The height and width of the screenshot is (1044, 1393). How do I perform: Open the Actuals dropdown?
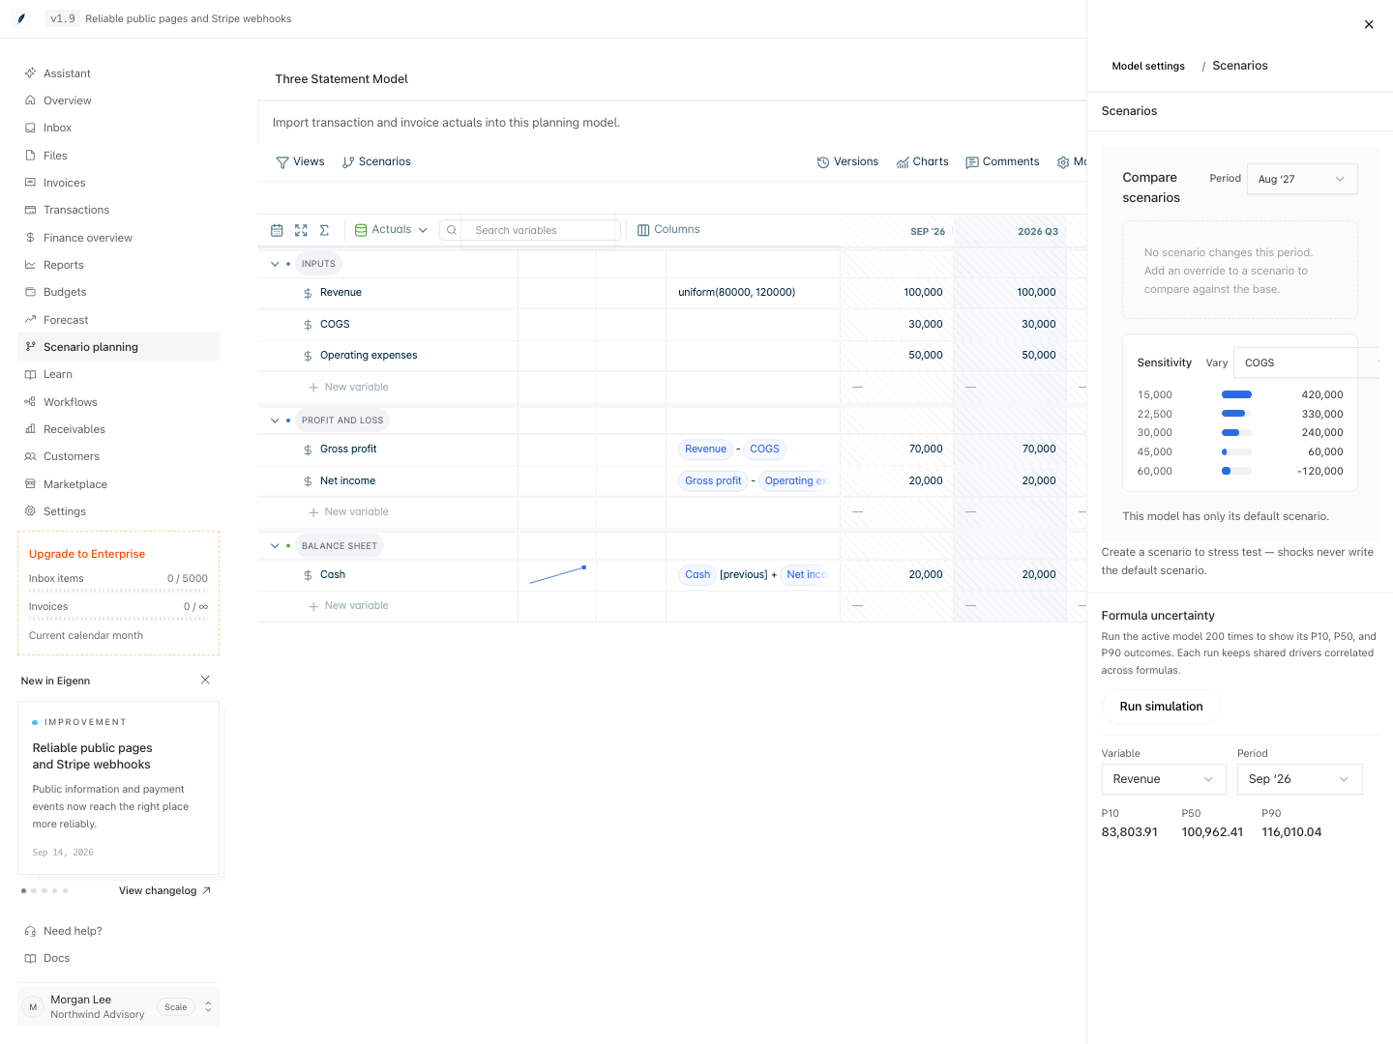click(x=391, y=230)
